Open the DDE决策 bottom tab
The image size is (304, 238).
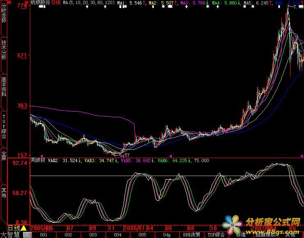point(191,235)
